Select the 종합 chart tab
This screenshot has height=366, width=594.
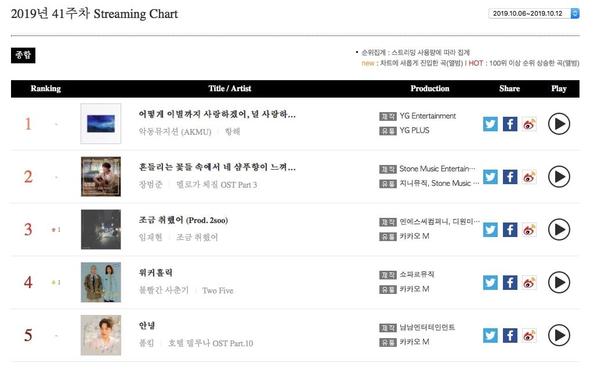pyautogui.click(x=23, y=55)
